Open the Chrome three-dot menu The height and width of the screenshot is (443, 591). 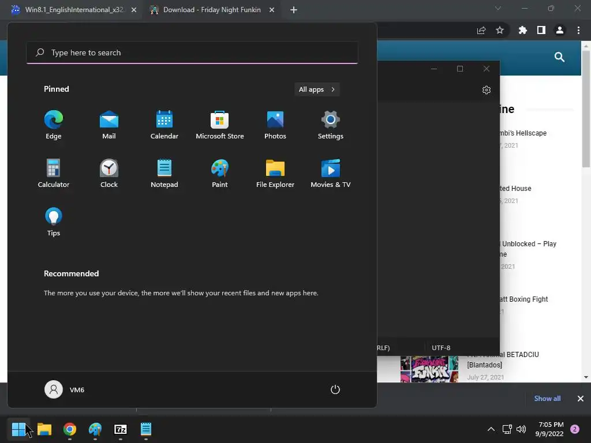coord(578,31)
